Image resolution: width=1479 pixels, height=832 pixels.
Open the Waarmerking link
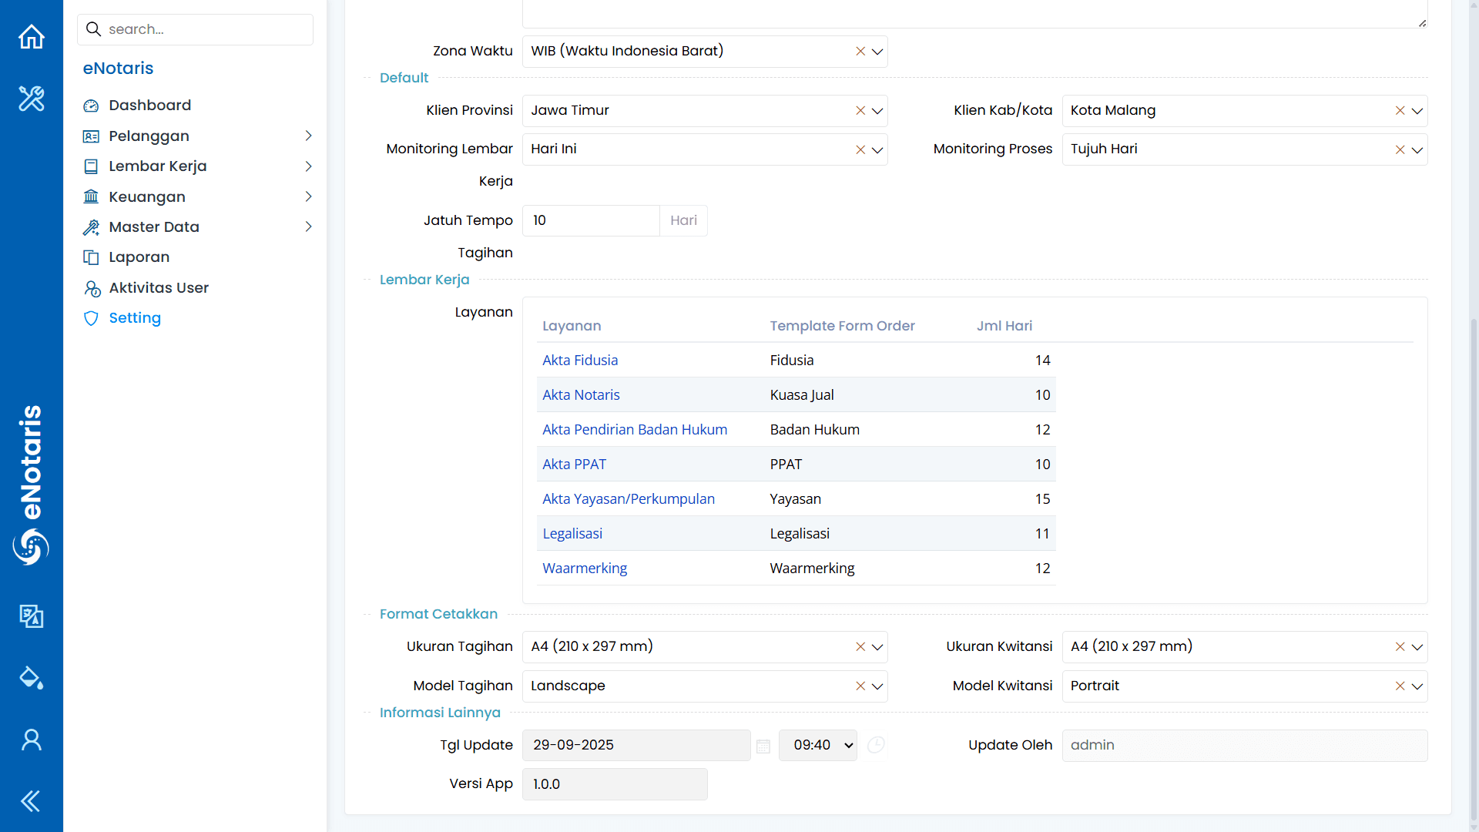pos(585,568)
